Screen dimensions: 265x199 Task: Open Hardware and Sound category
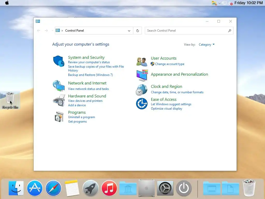(87, 96)
